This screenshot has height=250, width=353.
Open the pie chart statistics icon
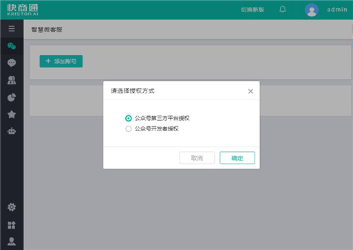tap(12, 98)
